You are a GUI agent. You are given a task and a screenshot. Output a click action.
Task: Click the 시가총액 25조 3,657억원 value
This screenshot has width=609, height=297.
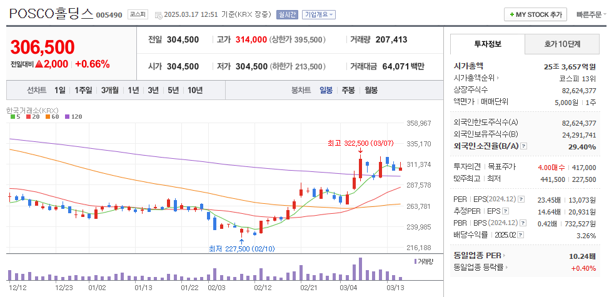coord(570,66)
